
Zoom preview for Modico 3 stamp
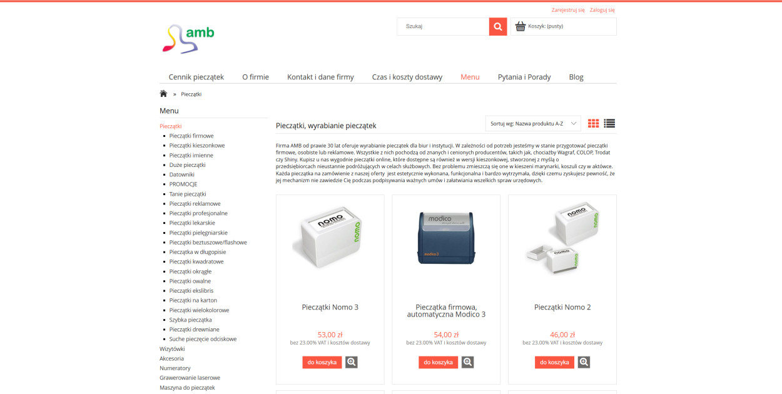(x=468, y=362)
